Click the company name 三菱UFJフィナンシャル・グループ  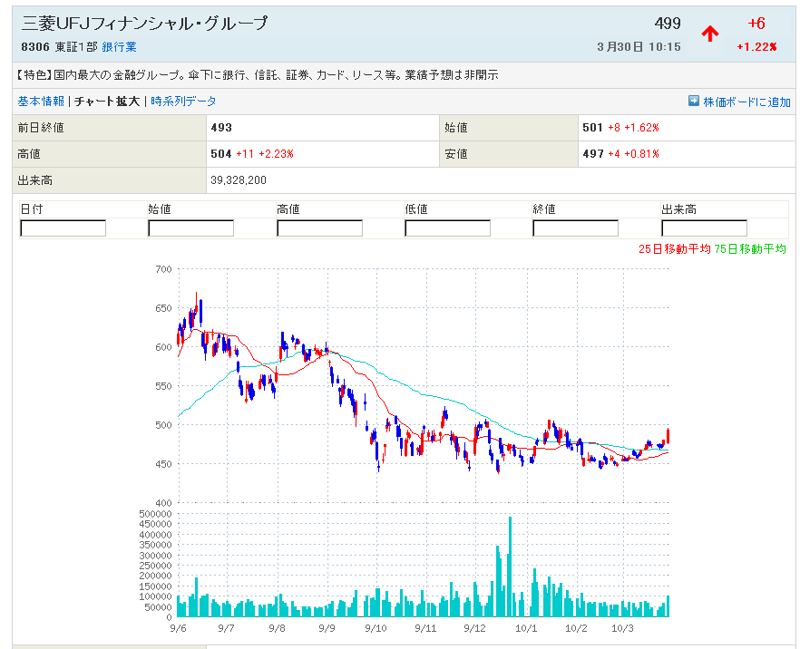point(145,24)
